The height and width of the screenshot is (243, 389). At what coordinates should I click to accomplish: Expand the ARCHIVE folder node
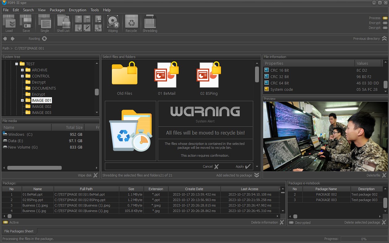coord(22,70)
